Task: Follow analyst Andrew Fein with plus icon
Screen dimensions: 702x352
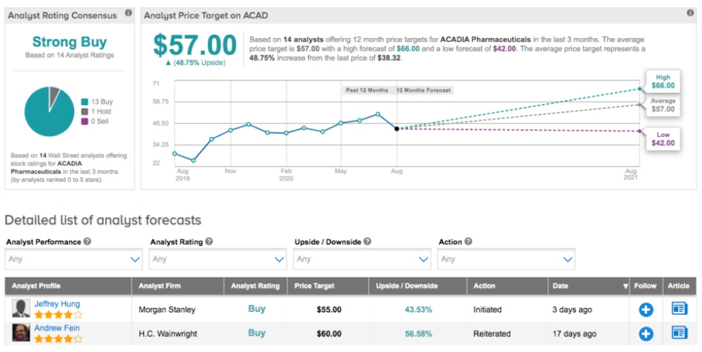Action: click(646, 334)
